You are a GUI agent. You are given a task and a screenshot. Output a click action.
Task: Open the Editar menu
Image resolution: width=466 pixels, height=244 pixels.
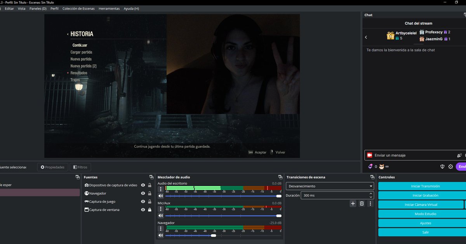(x=9, y=9)
